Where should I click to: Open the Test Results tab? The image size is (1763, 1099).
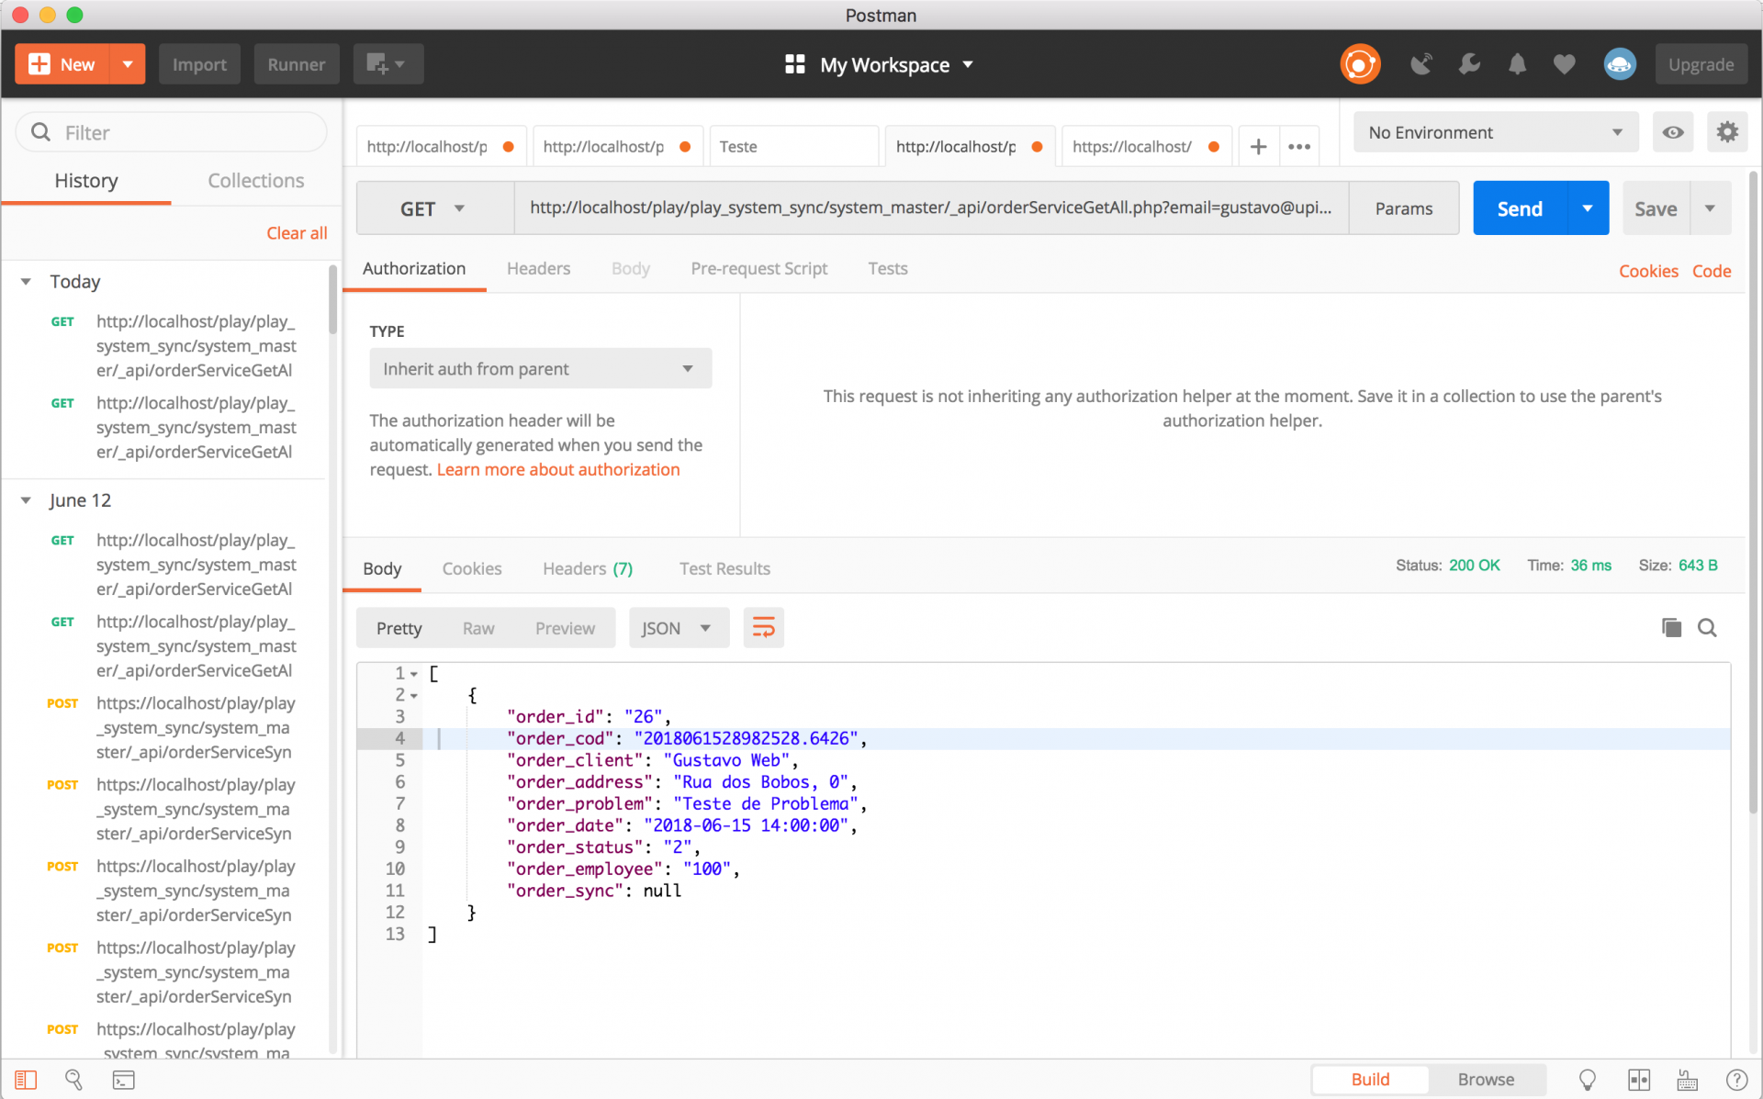724,568
